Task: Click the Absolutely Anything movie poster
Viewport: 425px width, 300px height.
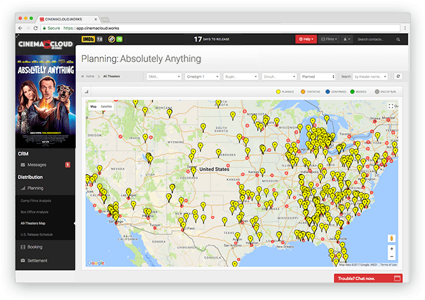Action: tap(45, 102)
